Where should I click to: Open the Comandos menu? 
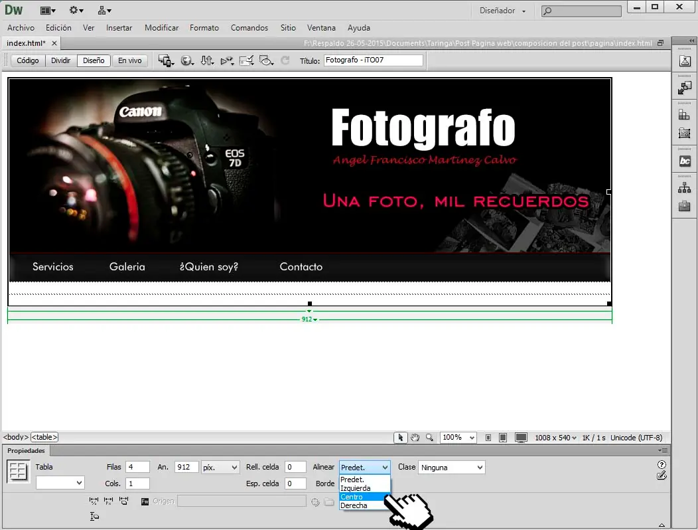pos(249,28)
